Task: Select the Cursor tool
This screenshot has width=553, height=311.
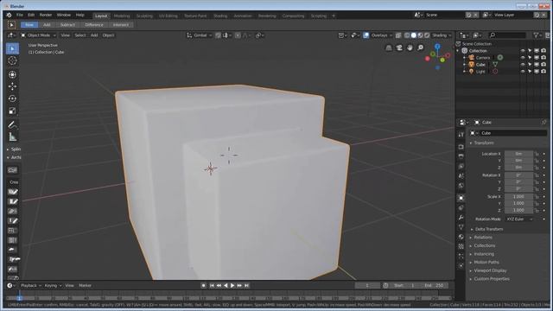Action: tap(12, 60)
